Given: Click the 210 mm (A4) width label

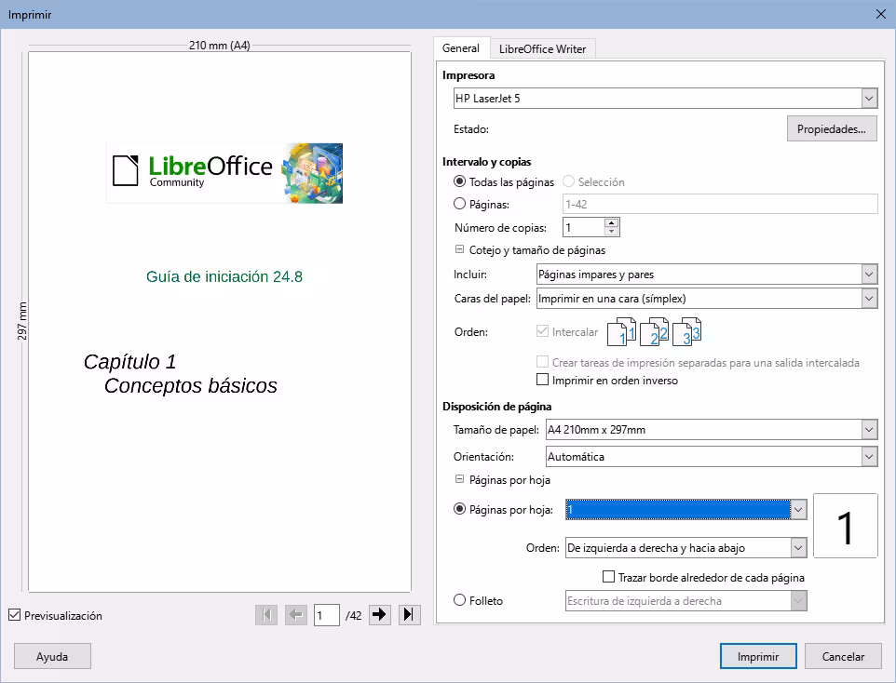Looking at the screenshot, I should pos(220,45).
